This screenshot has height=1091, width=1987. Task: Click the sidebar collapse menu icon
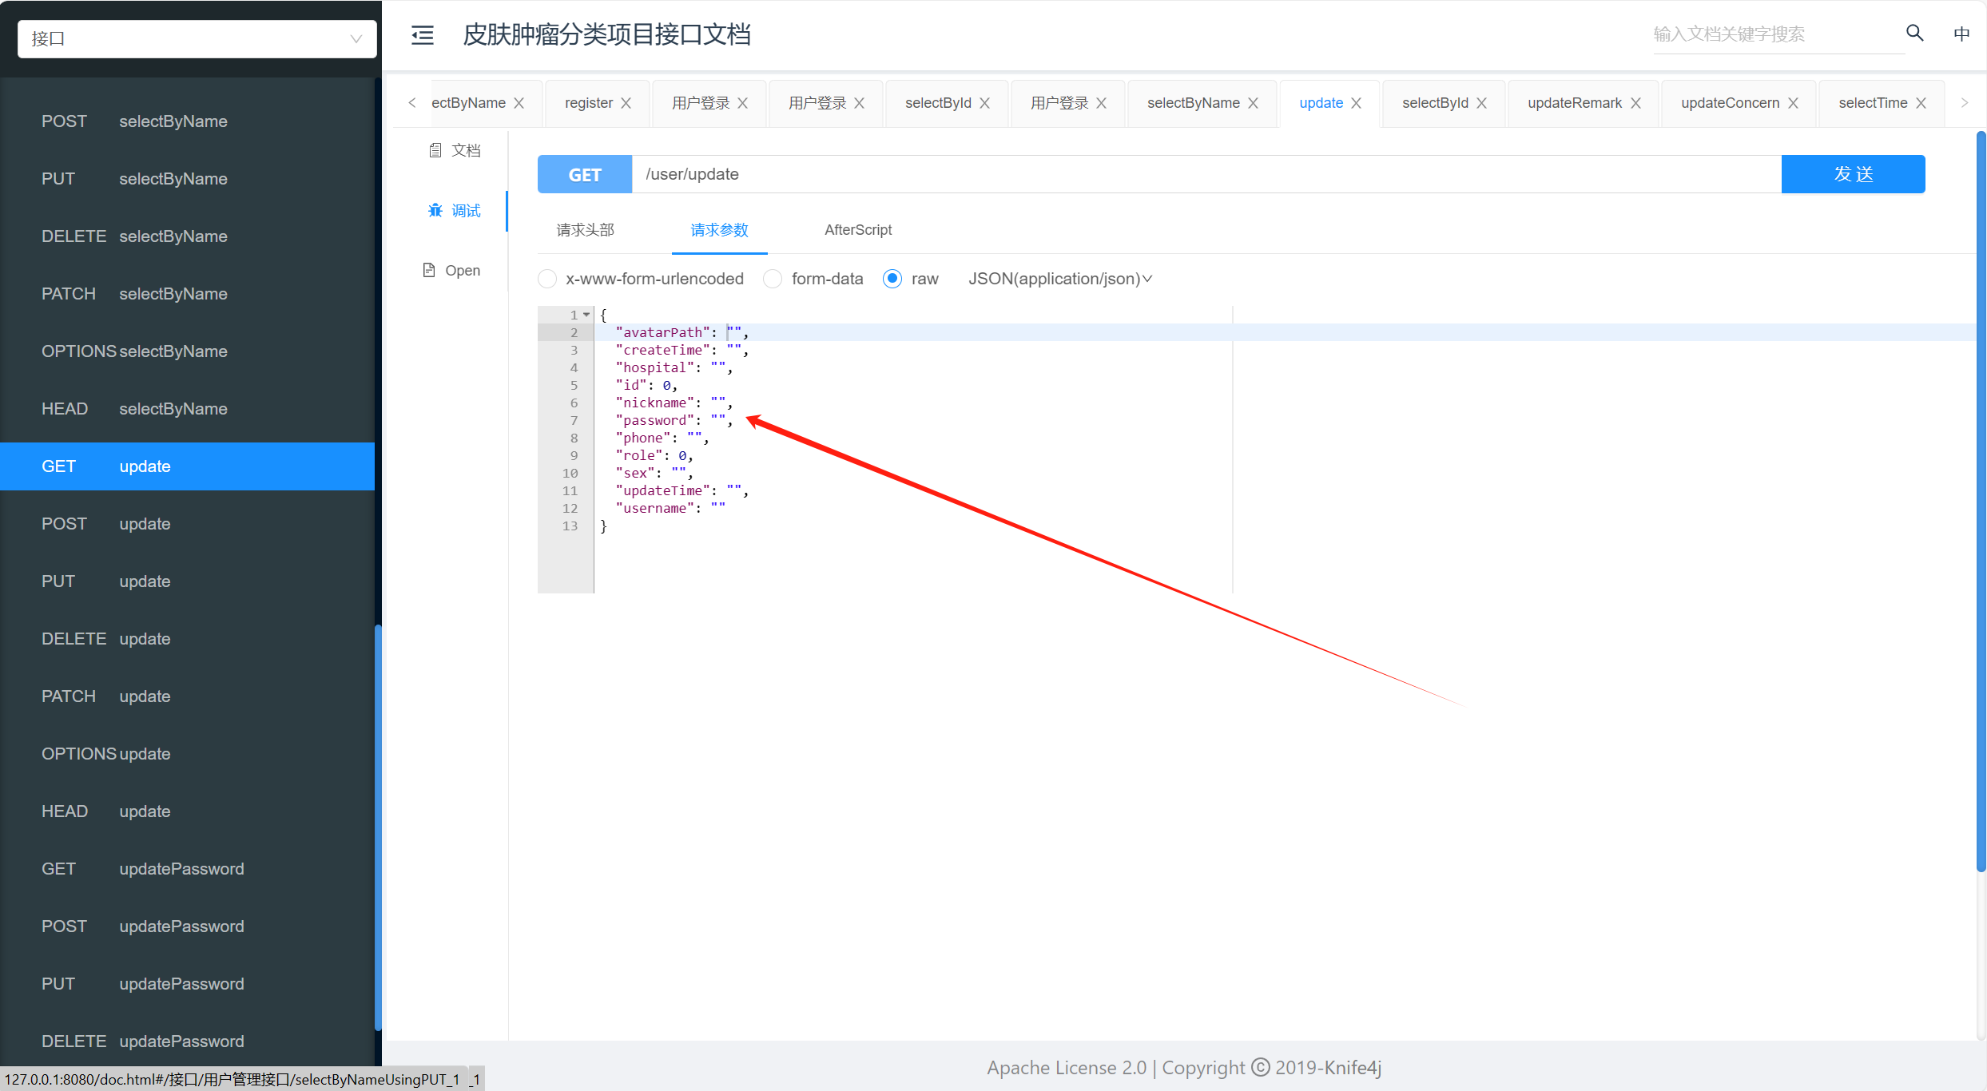click(422, 35)
